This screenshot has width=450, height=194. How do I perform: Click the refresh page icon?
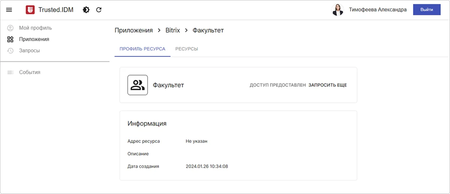click(99, 10)
